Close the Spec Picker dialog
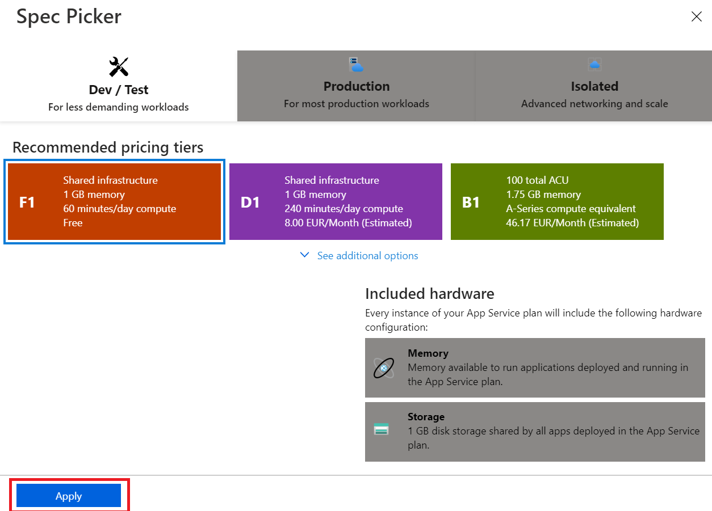The height and width of the screenshot is (511, 712). tap(696, 16)
